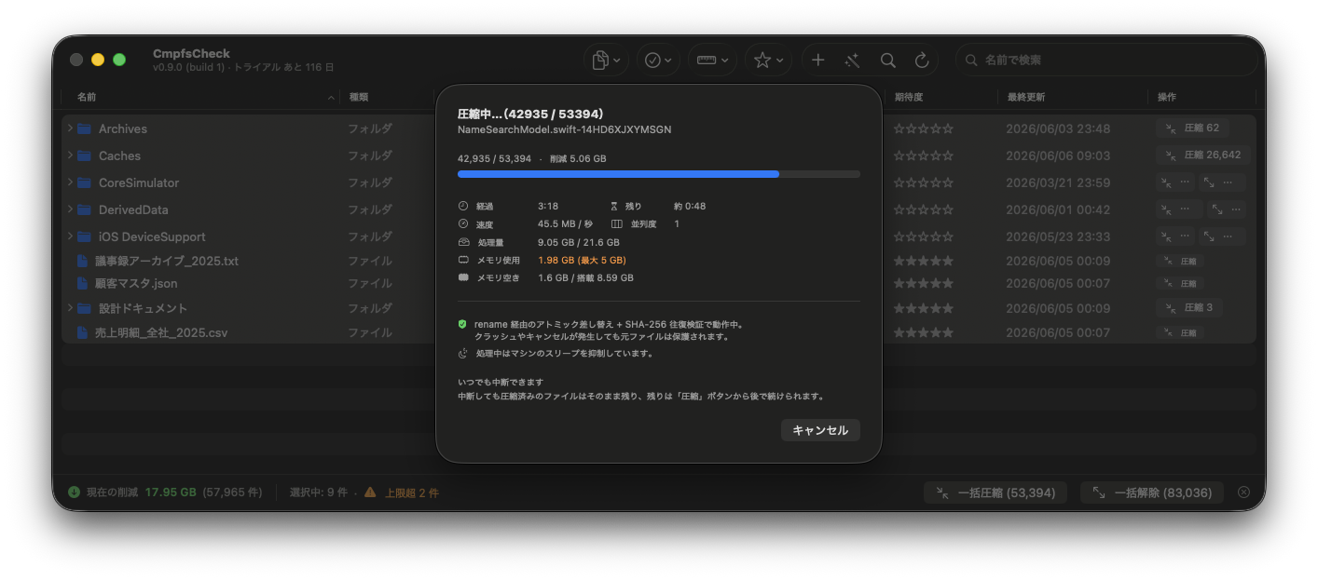Image resolution: width=1318 pixels, height=580 pixels.
Task: Click the 議事録アーカイブ_2025.txt file icon
Action: [x=83, y=261]
